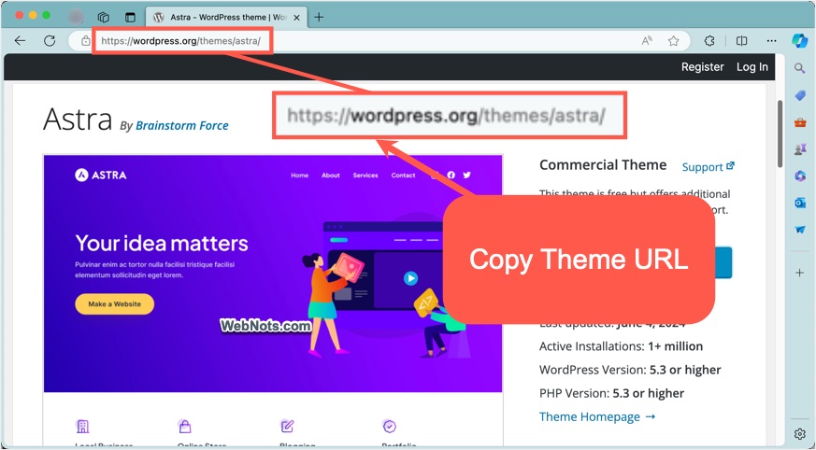Open the Register link
The image size is (816, 450).
(703, 66)
